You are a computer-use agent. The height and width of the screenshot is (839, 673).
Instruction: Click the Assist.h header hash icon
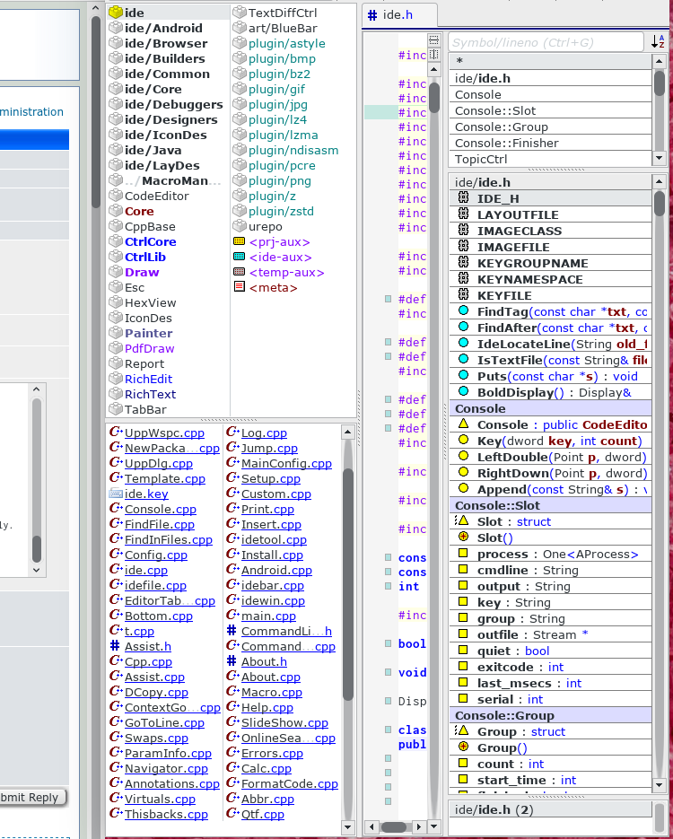coord(115,646)
